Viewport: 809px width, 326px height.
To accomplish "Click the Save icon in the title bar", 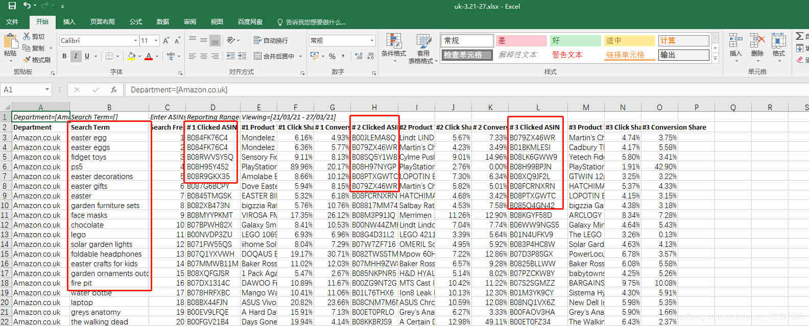I will (x=12, y=6).
